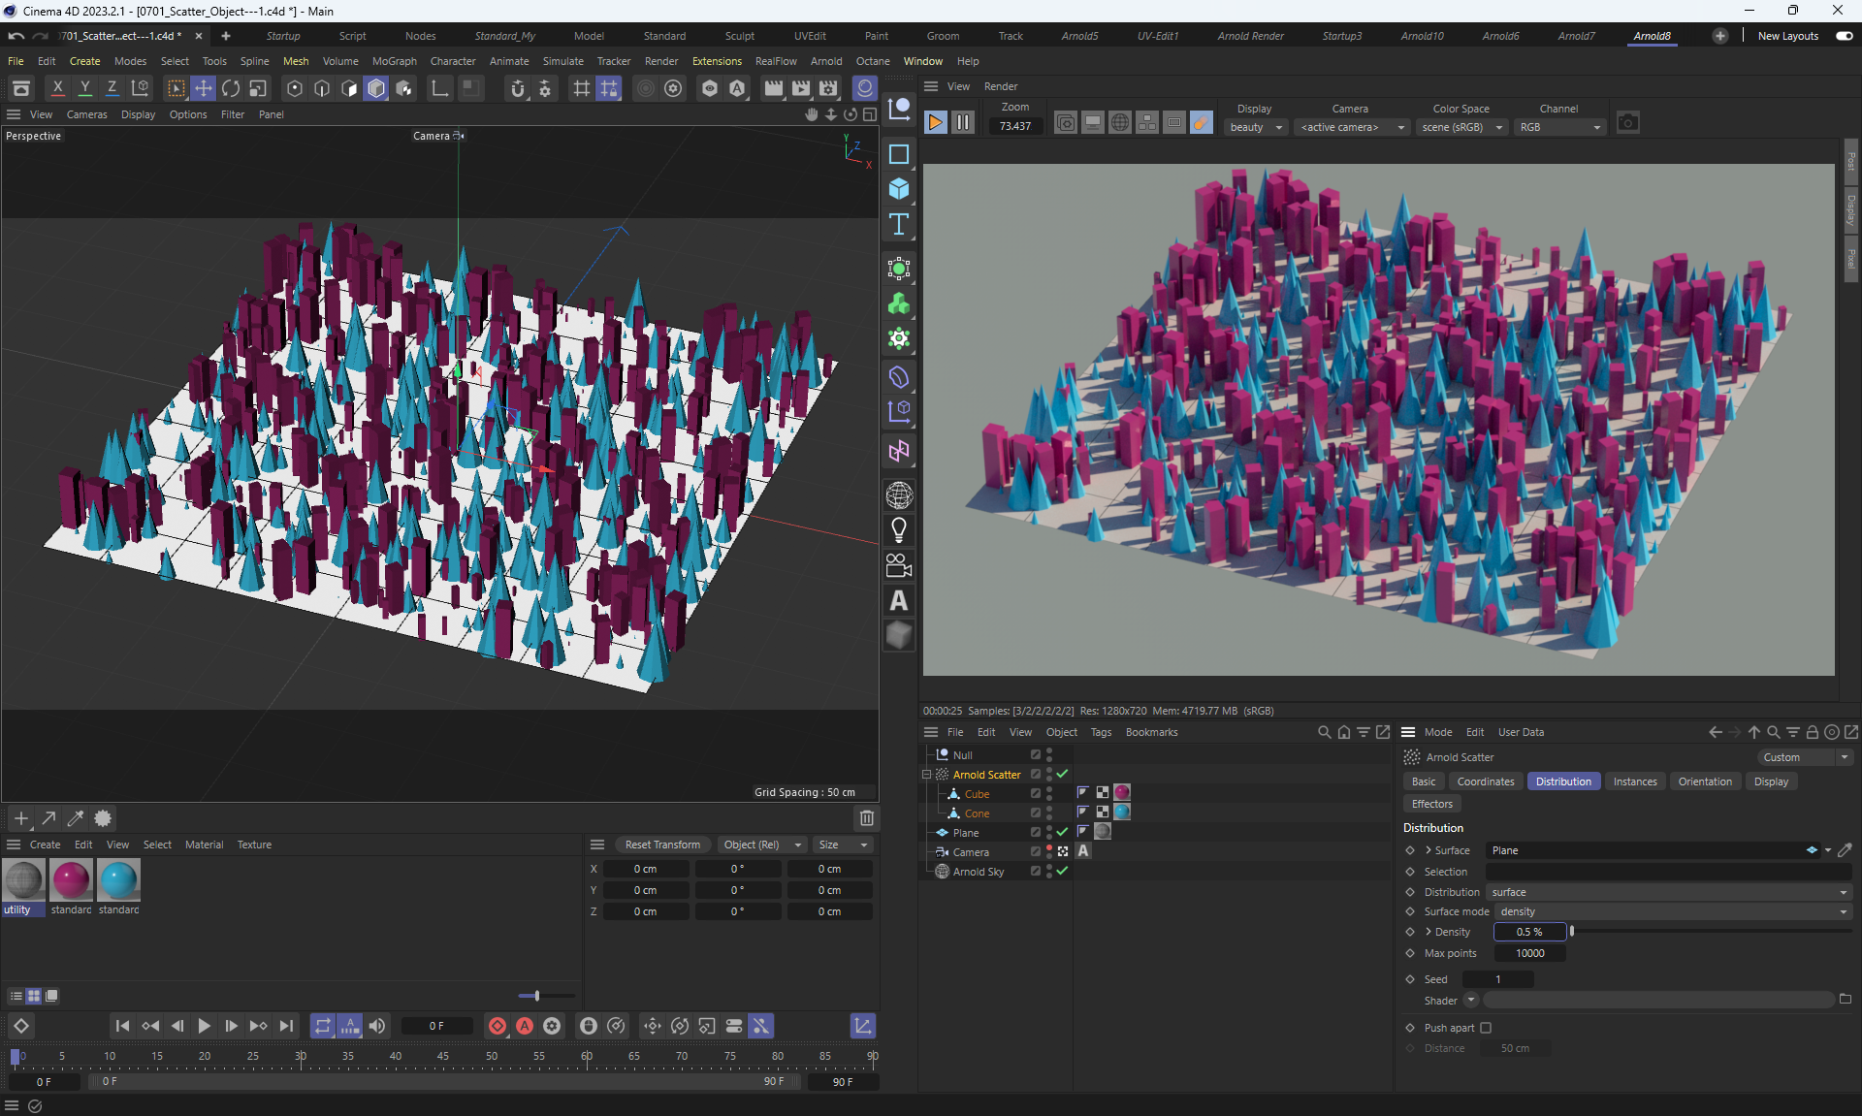Viewport: 1862px width, 1116px height.
Task: Toggle the Arnold Scatter enable checkmark
Action: tap(1063, 774)
